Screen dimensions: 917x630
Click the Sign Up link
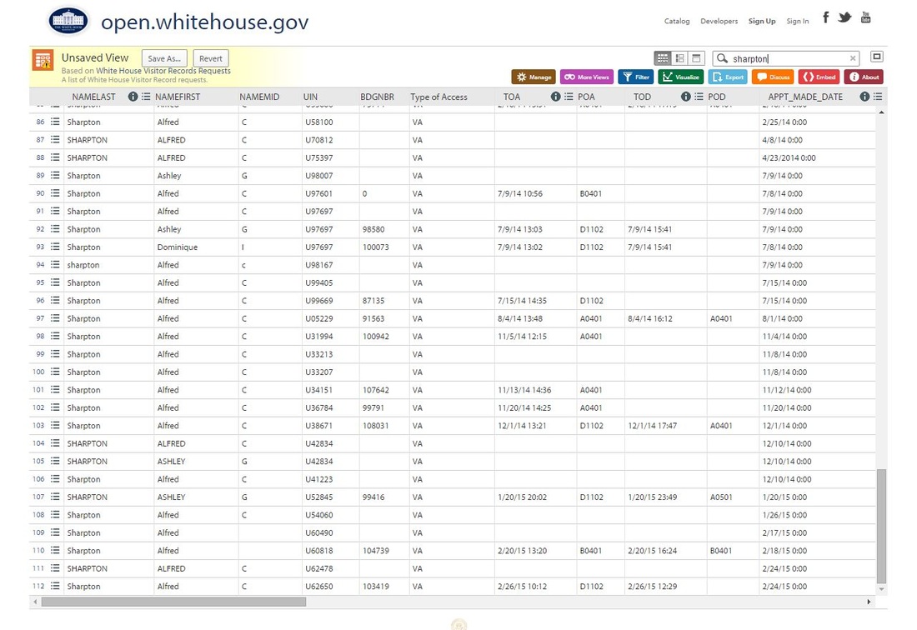point(762,21)
